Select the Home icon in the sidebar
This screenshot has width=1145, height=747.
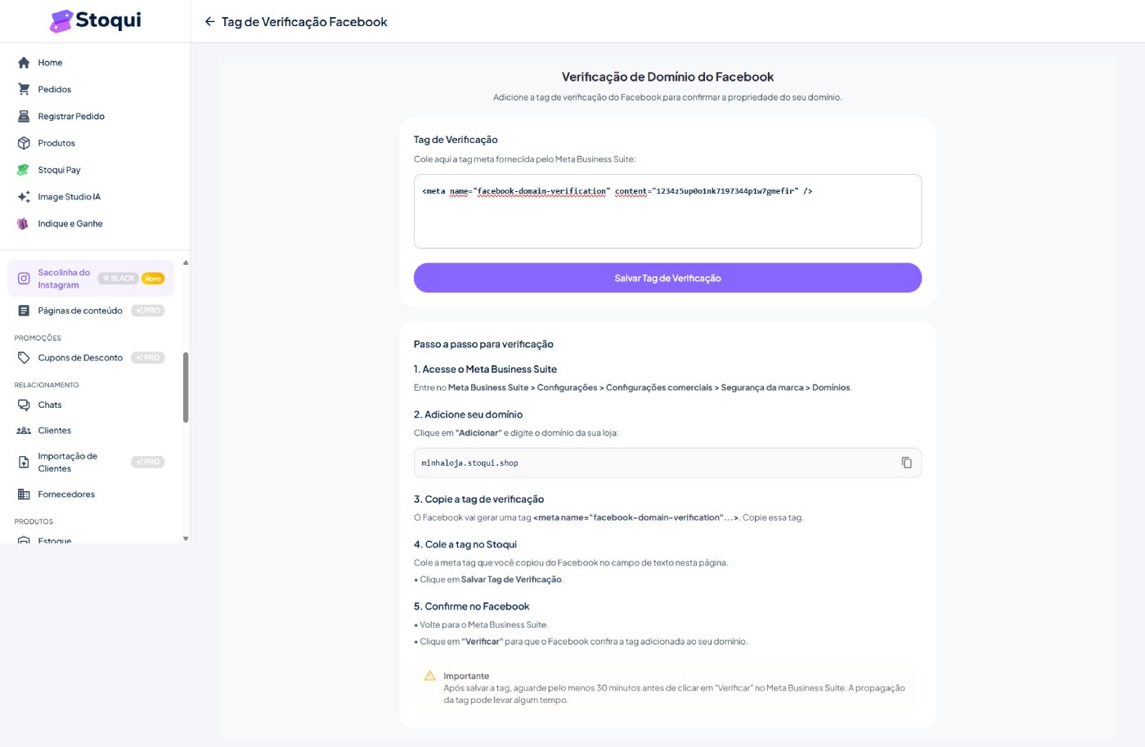24,62
